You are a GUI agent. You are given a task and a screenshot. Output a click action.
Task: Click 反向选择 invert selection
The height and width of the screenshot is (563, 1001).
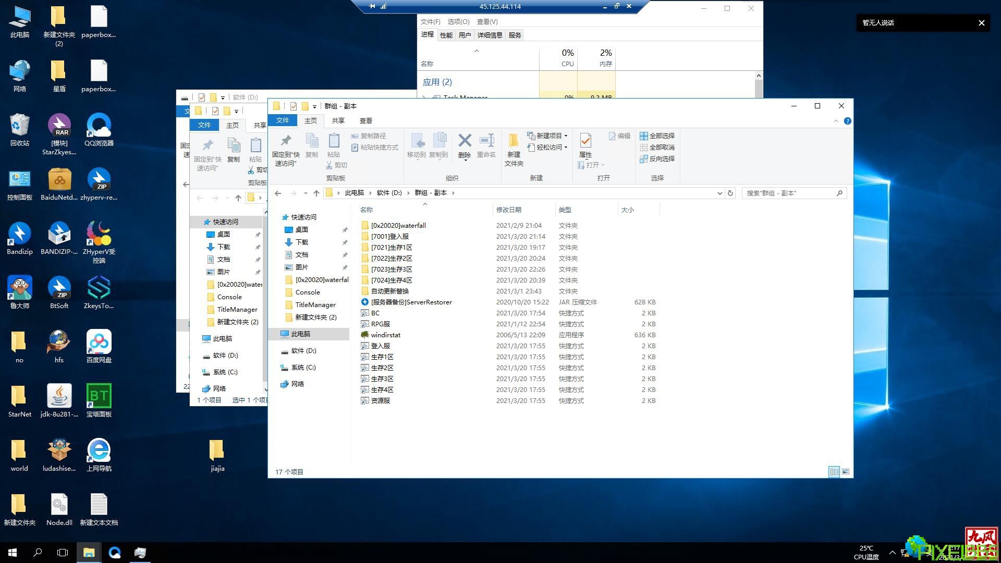657,159
